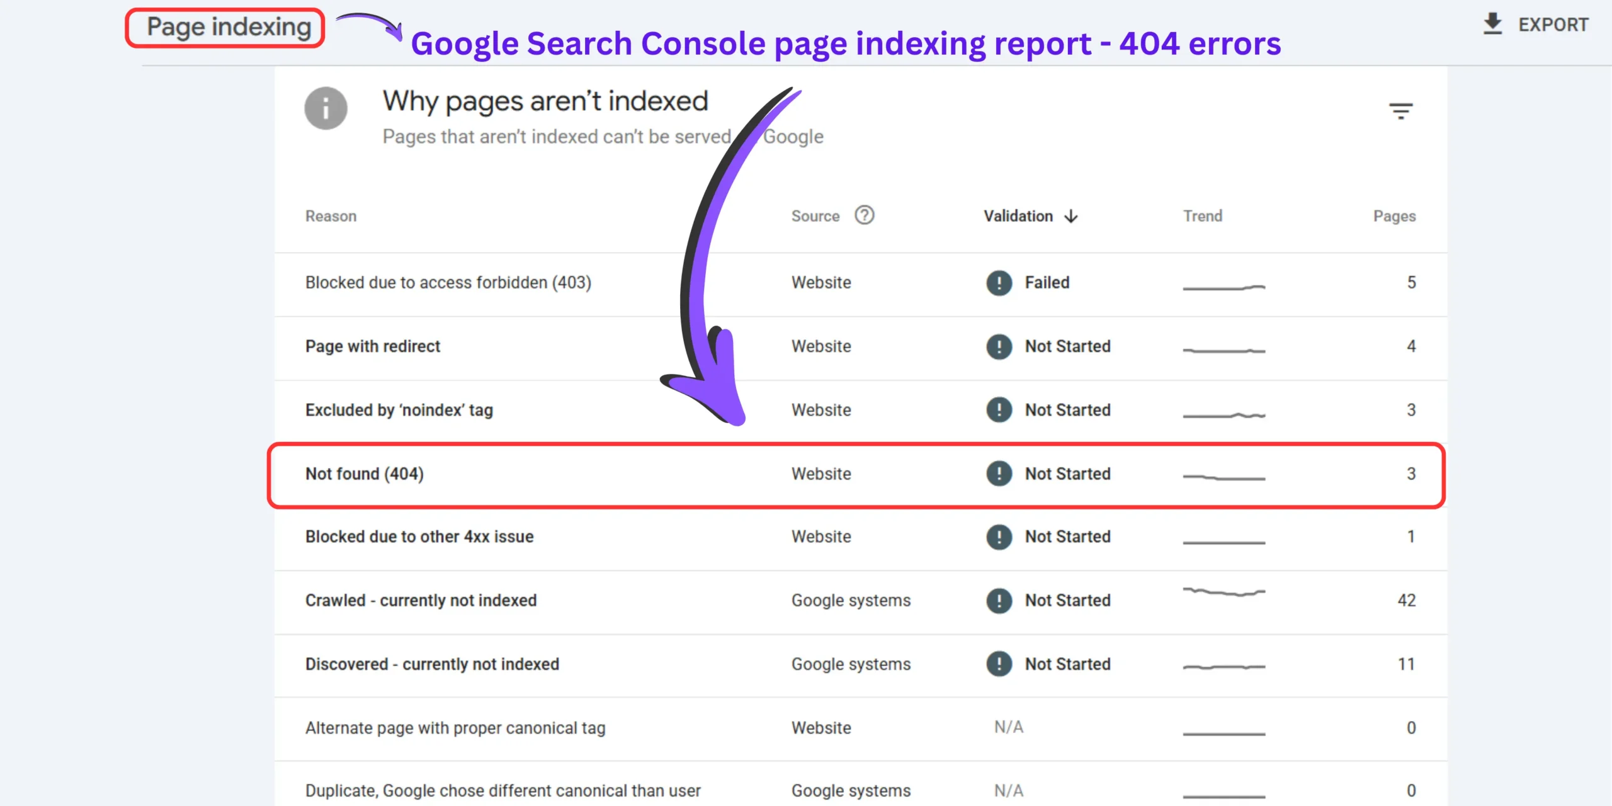1612x806 pixels.
Task: Click trend sparkline of Excluded by noindex row
Action: click(x=1224, y=415)
